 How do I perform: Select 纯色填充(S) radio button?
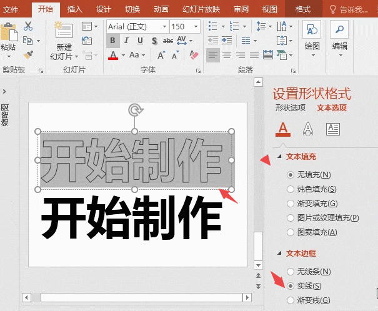click(291, 189)
